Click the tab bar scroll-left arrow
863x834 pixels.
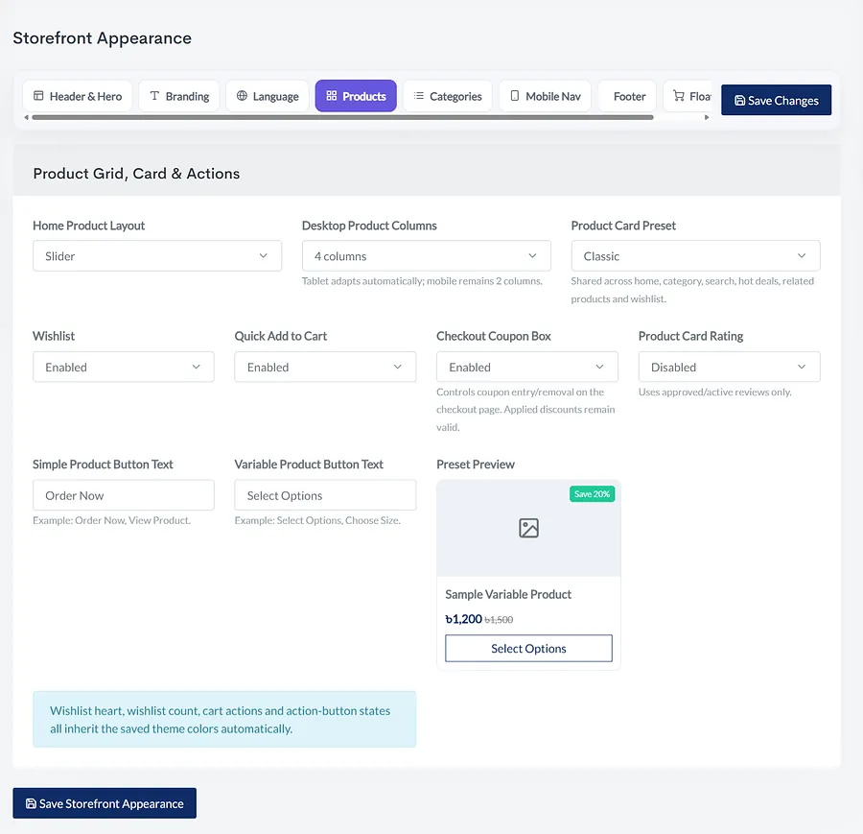click(x=26, y=117)
